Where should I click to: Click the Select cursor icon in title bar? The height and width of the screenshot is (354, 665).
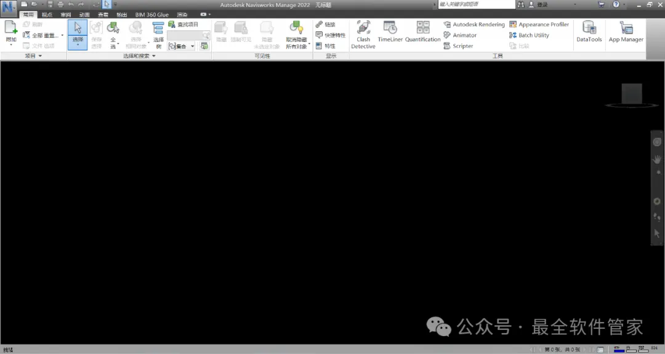tap(107, 4)
